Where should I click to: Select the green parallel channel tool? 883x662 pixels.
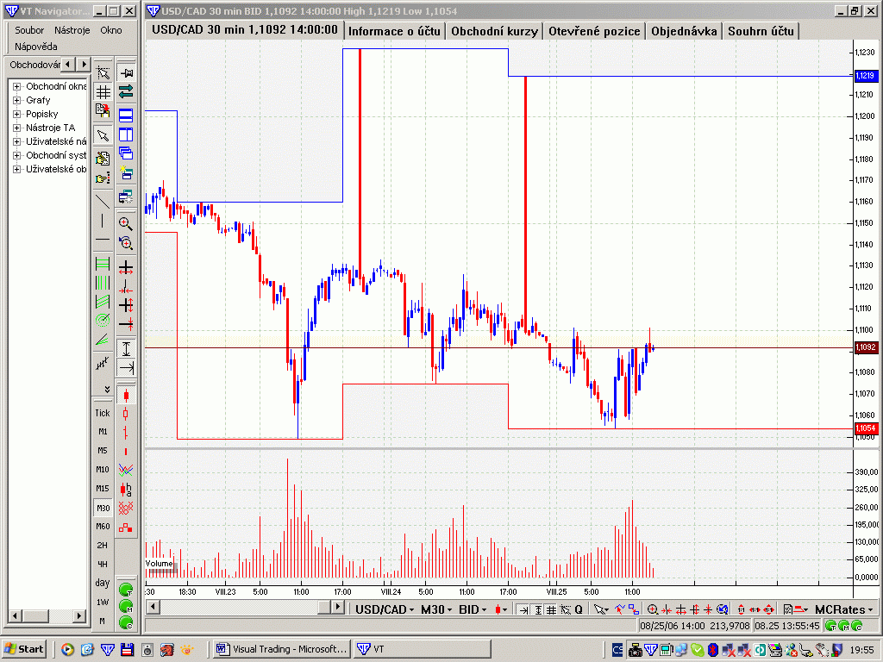[x=103, y=302]
